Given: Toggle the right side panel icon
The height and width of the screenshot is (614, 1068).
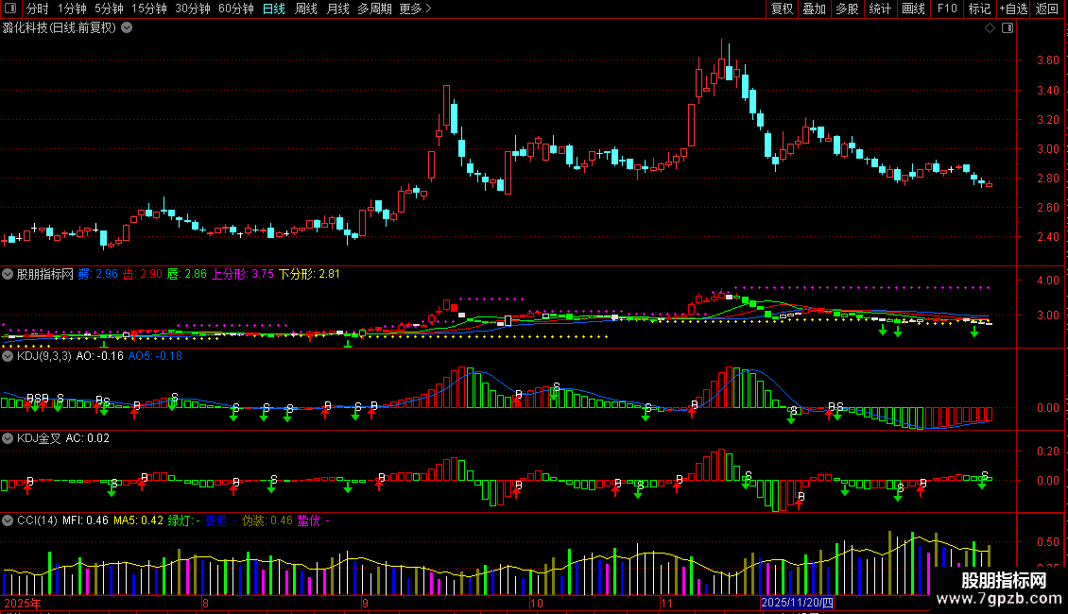Looking at the screenshot, I should [x=1008, y=28].
